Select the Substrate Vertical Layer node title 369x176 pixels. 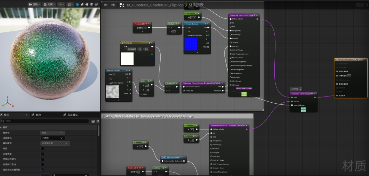(x=302, y=94)
